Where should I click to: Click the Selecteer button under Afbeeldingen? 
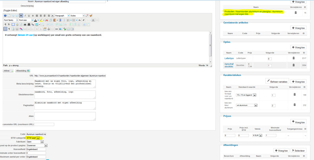(x=298, y=151)
